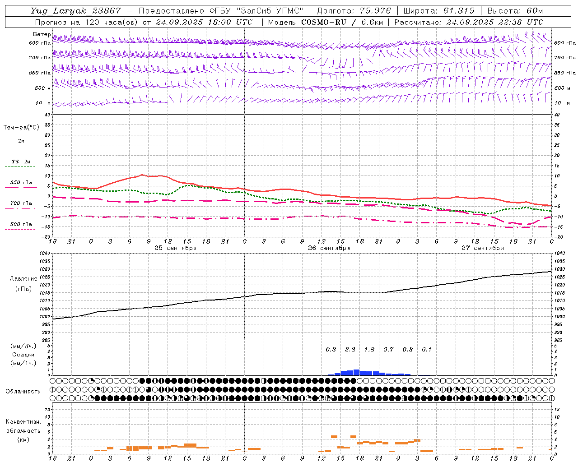This screenshot has height=462, width=578.
Task: Click the "(мм/3ч.)" unit label
Action: [x=23, y=346]
